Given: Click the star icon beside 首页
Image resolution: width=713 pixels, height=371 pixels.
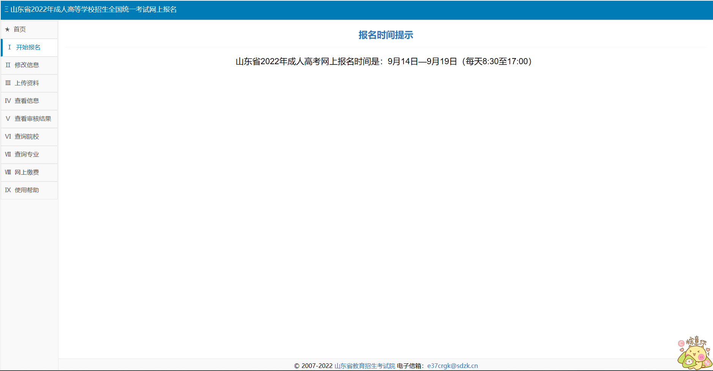Looking at the screenshot, I should 7,30.
